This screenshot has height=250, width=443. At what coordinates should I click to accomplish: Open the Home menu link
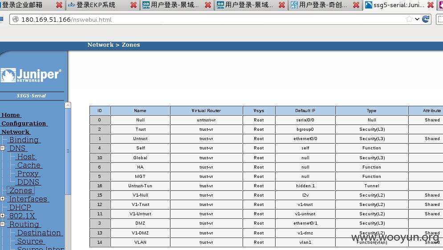pyautogui.click(x=11, y=115)
